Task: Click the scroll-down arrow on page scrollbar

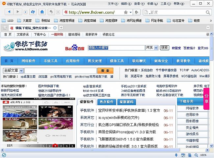Action: coord(211,146)
